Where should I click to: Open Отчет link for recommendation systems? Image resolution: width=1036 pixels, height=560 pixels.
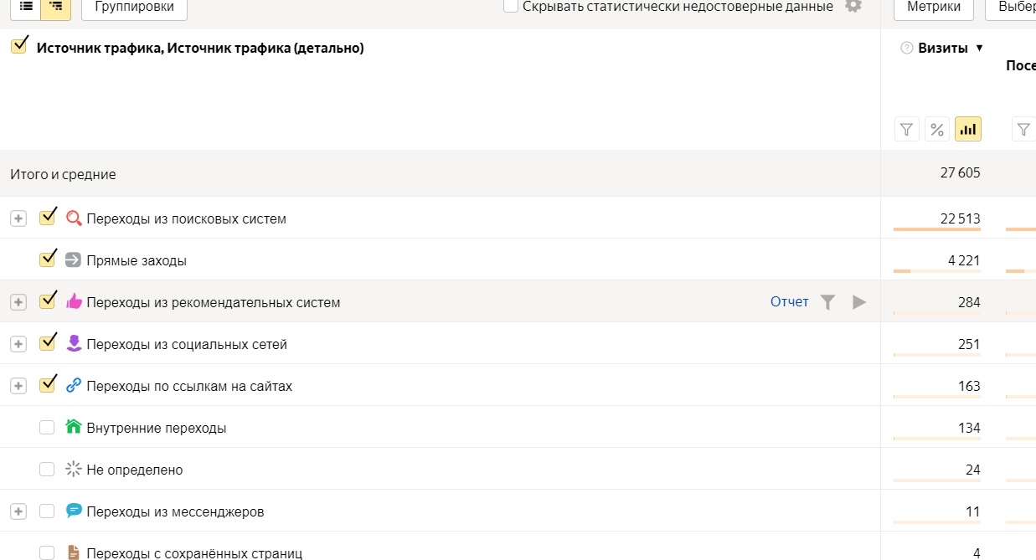pos(790,302)
